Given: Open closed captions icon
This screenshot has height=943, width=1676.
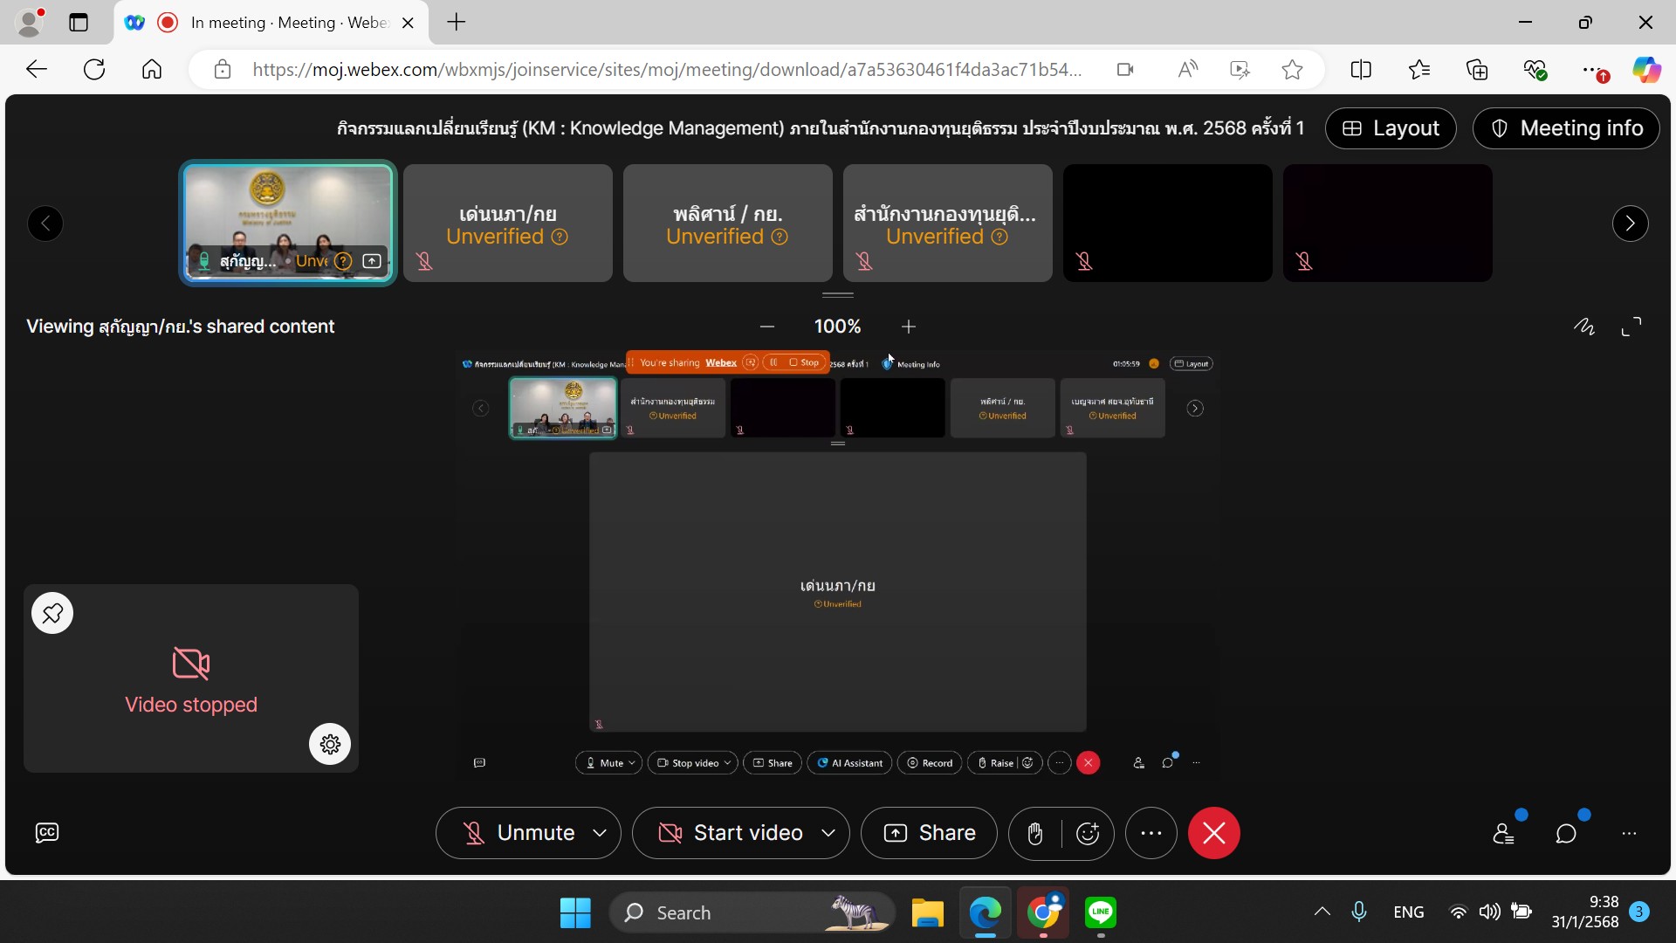Looking at the screenshot, I should pyautogui.click(x=47, y=833).
